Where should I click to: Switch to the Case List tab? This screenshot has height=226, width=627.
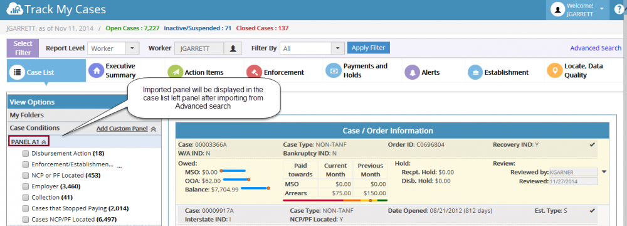[x=46, y=72]
